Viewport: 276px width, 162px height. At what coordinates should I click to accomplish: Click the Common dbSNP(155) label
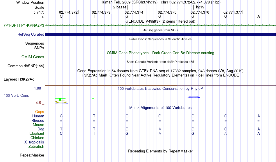[26, 66]
